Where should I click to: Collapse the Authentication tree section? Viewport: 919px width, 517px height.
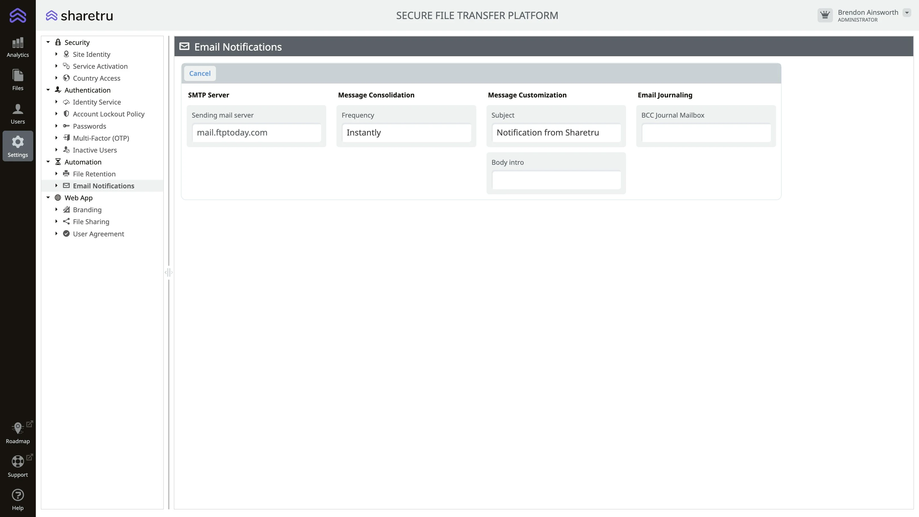pos(48,90)
